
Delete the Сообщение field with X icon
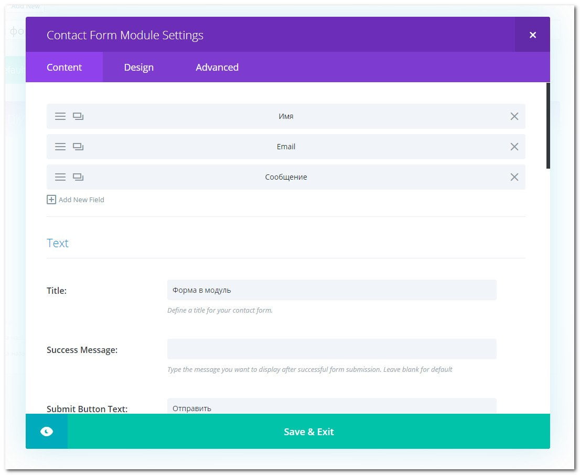(514, 177)
